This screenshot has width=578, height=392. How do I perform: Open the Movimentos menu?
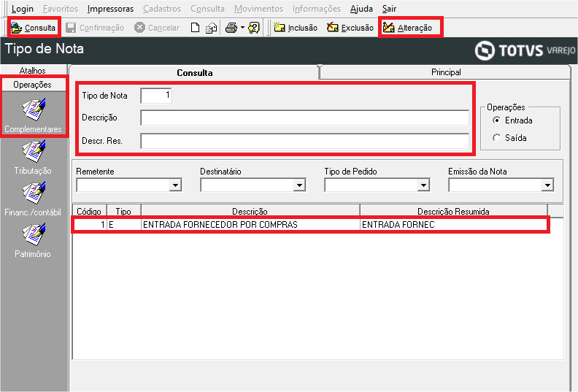[x=259, y=9]
